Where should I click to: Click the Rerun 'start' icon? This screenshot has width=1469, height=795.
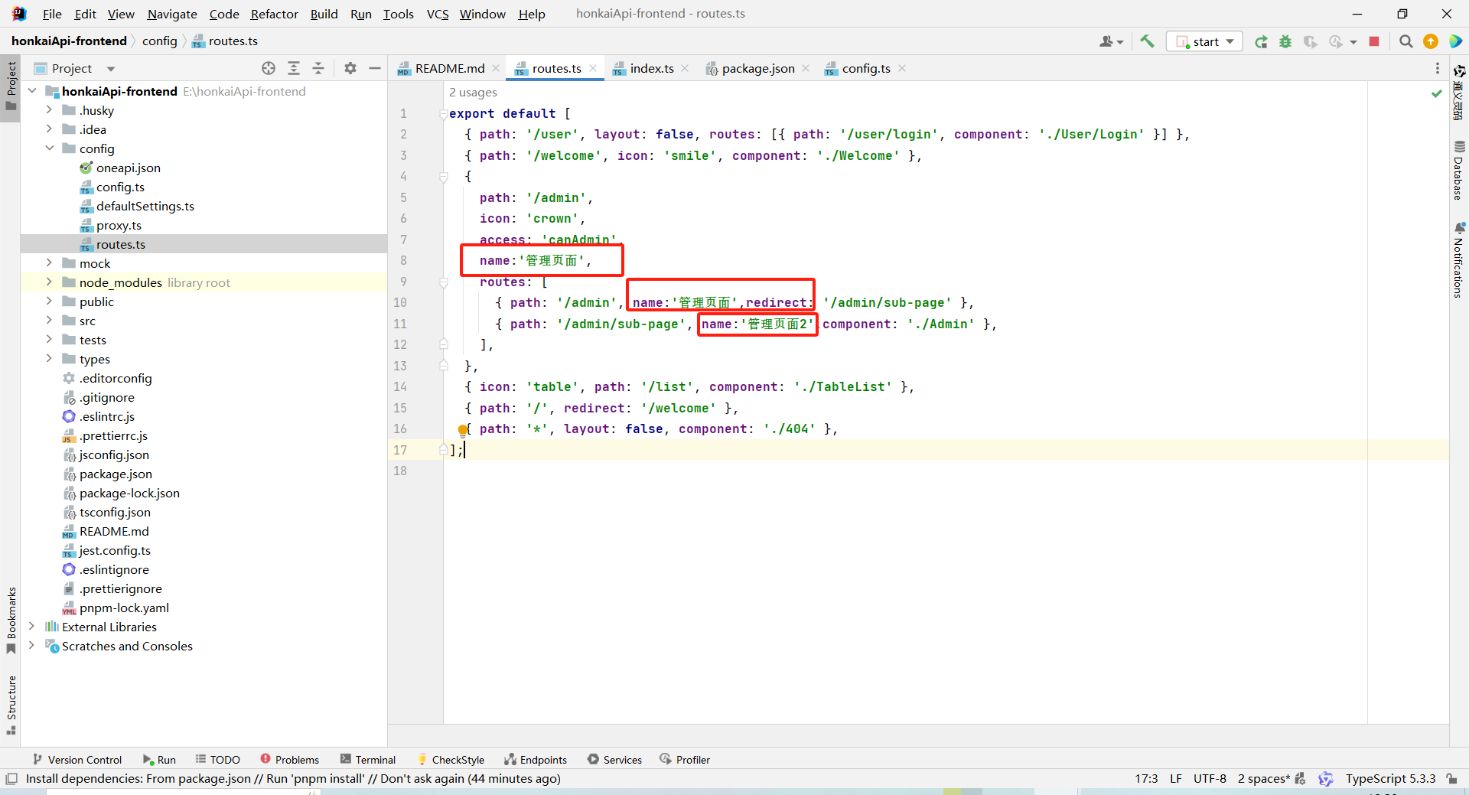click(x=1261, y=41)
